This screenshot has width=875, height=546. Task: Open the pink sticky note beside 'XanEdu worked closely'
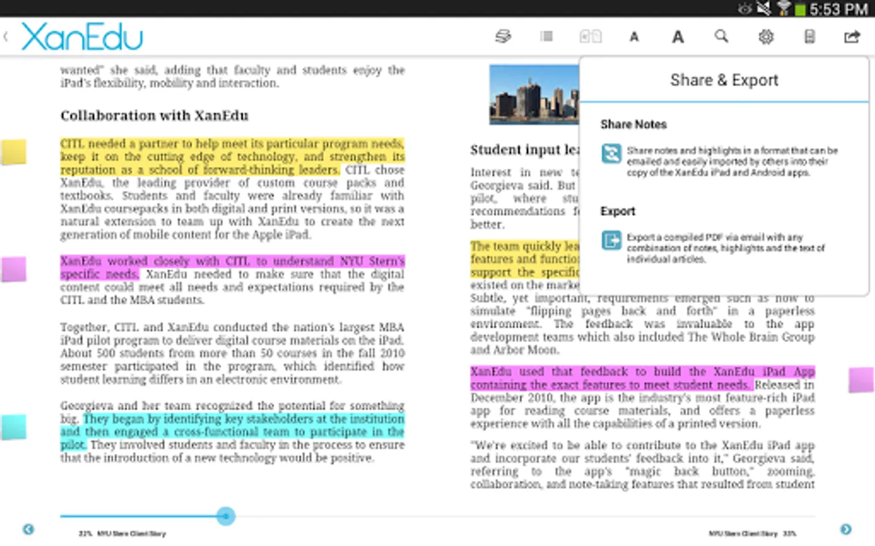[x=13, y=269]
